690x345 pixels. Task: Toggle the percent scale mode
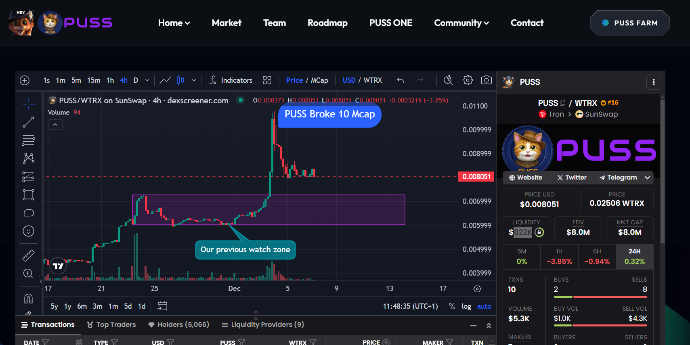452,306
